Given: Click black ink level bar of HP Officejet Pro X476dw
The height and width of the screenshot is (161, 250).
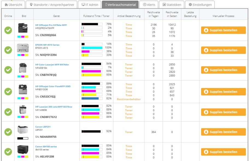Looking at the screenshot, I should tap(92, 24).
